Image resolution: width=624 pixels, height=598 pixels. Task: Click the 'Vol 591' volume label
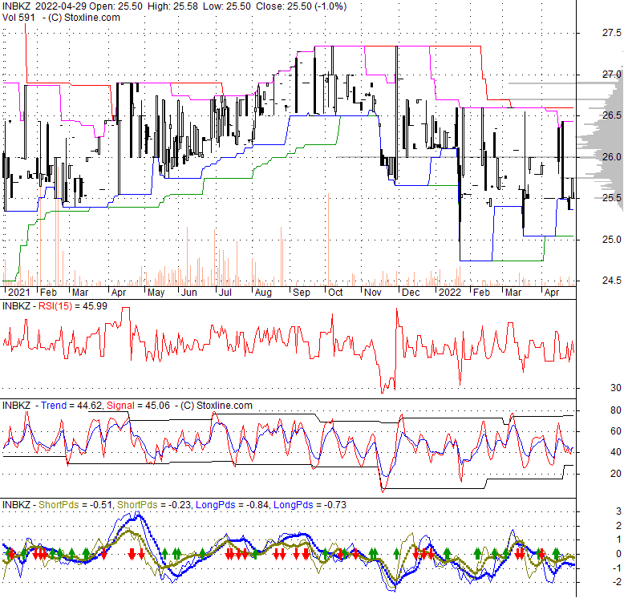18,18
